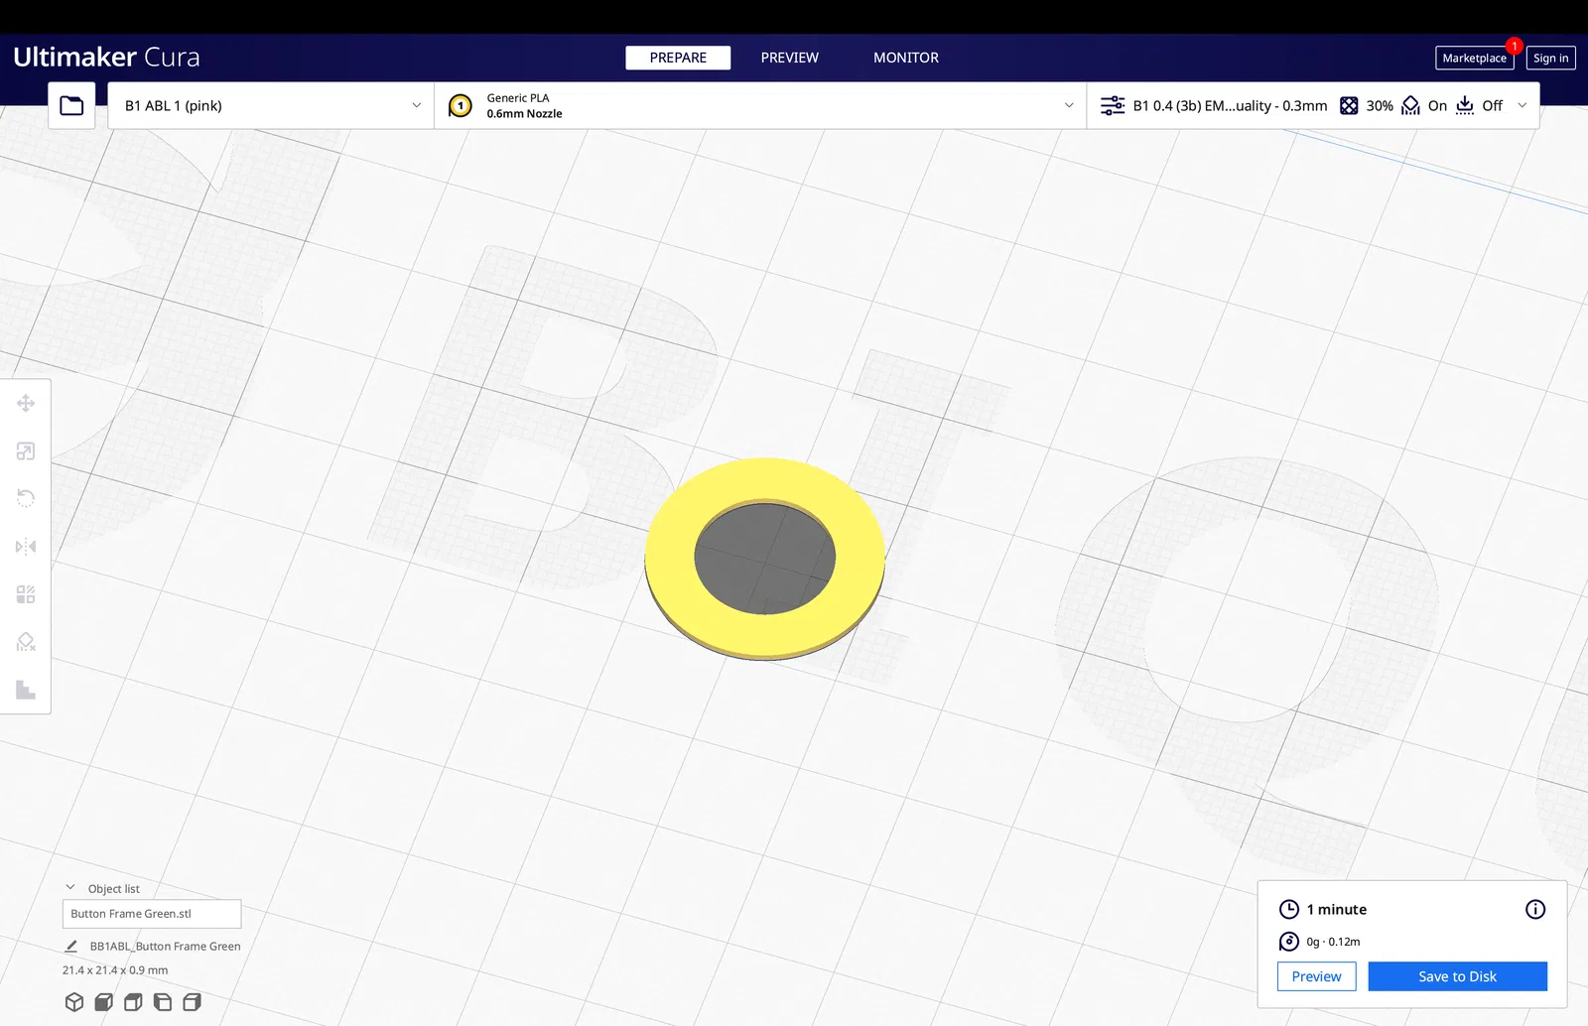Click the extruder 1 material icon
Screen dimensions: 1588x1026
tap(461, 105)
